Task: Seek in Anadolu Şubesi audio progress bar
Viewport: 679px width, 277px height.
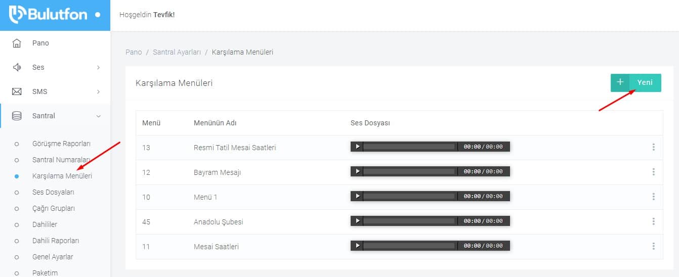Action: pyautogui.click(x=409, y=221)
